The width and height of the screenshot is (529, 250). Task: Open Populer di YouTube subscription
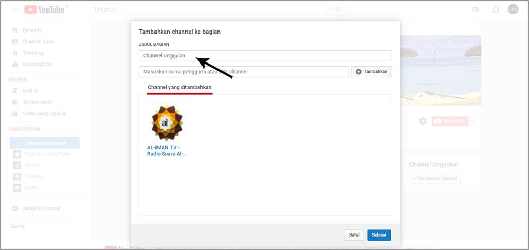[x=47, y=154]
